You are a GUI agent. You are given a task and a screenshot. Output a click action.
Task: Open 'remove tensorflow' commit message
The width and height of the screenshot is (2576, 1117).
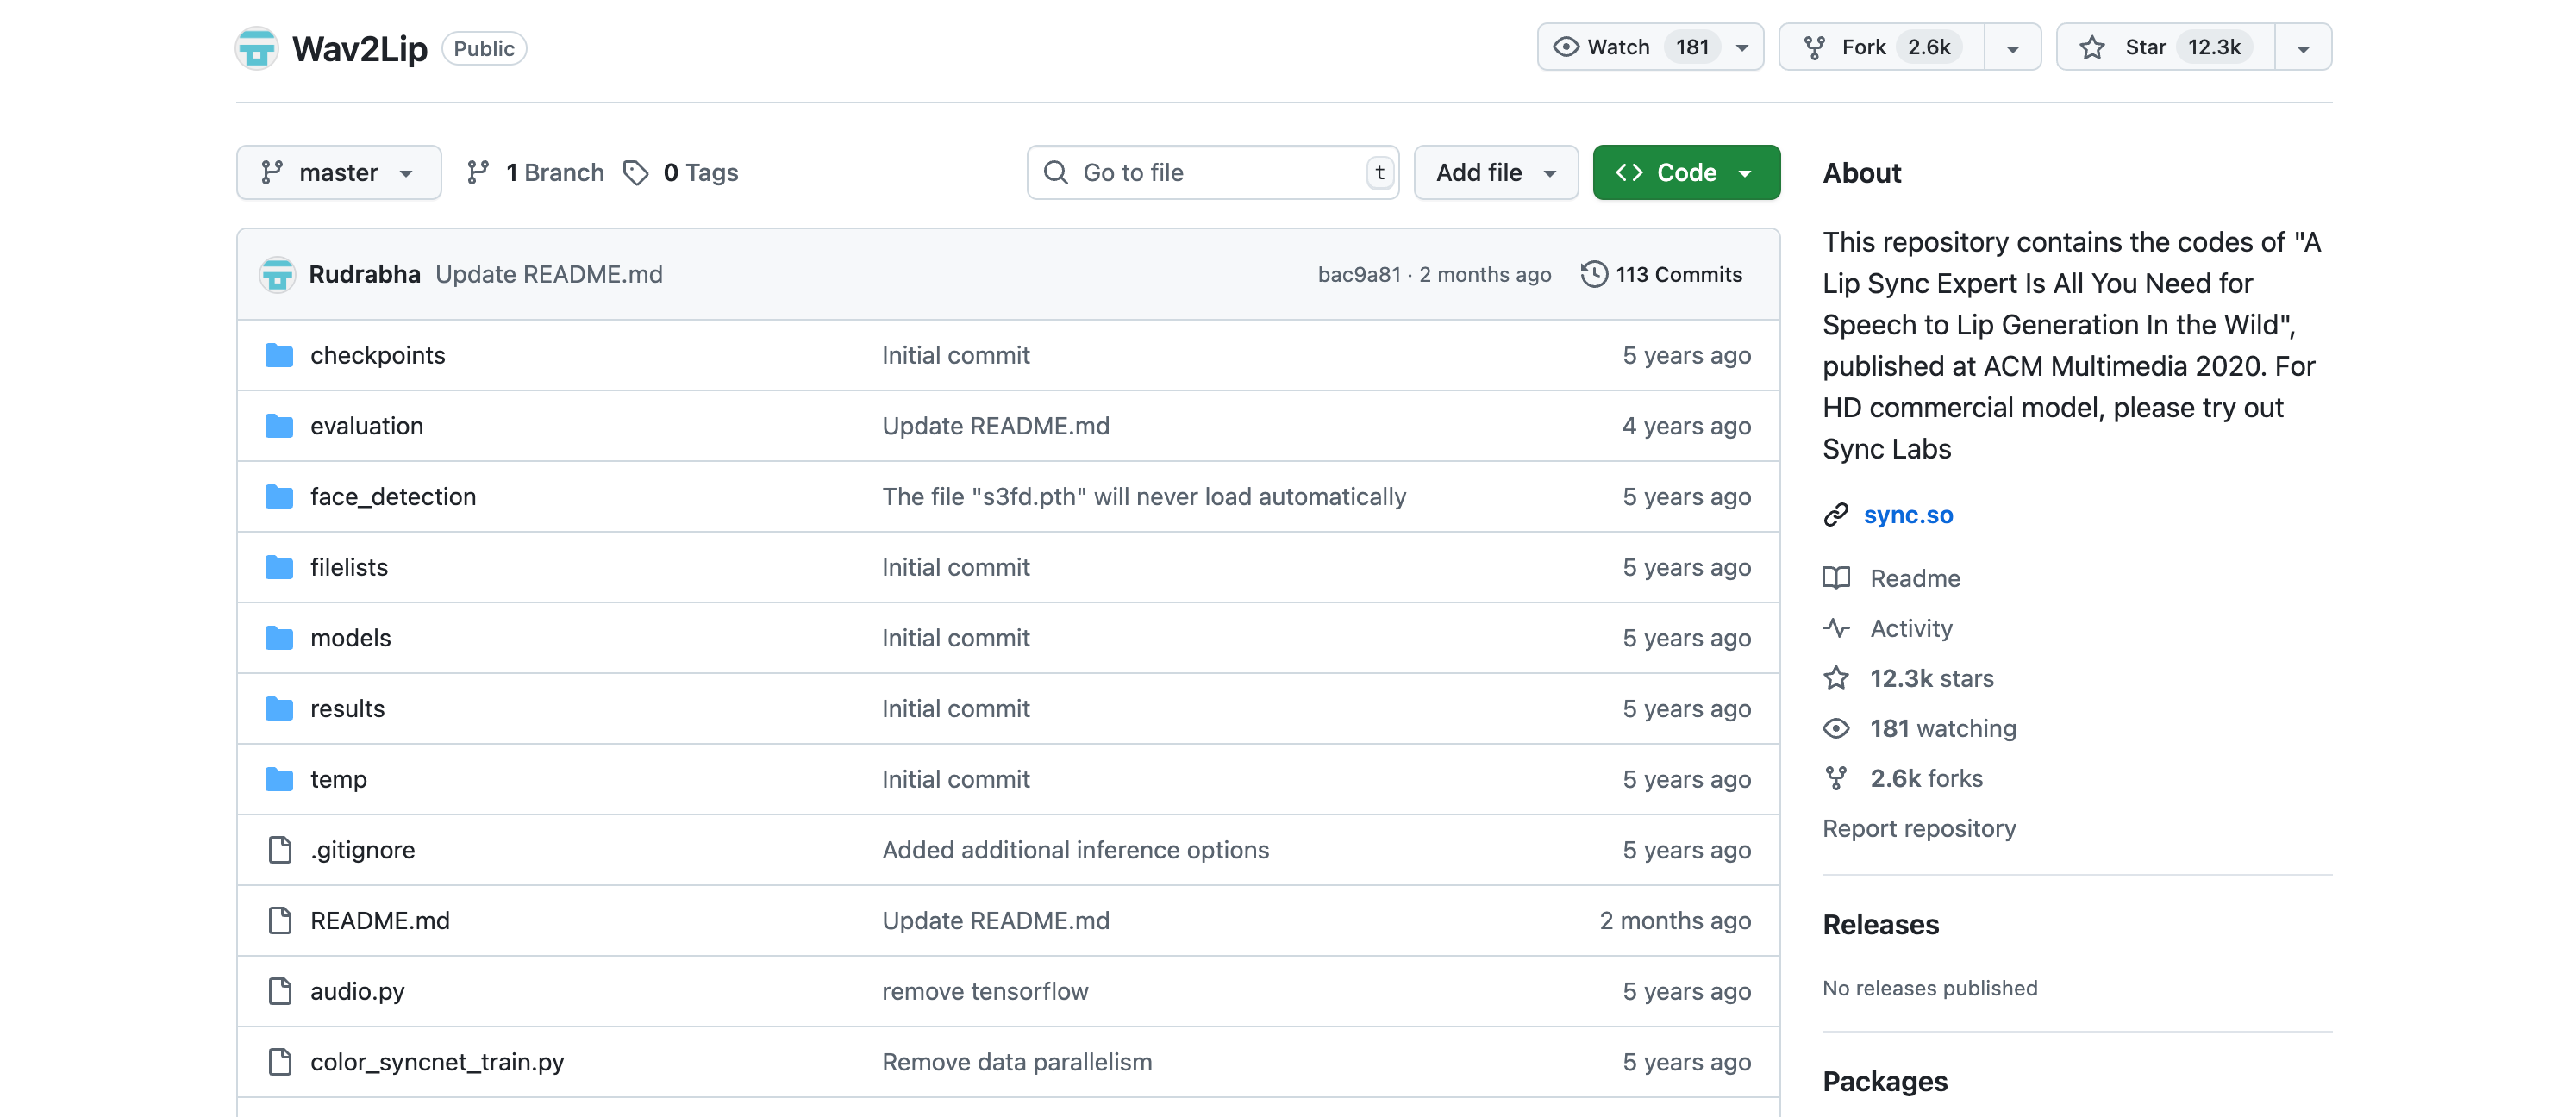985,991
